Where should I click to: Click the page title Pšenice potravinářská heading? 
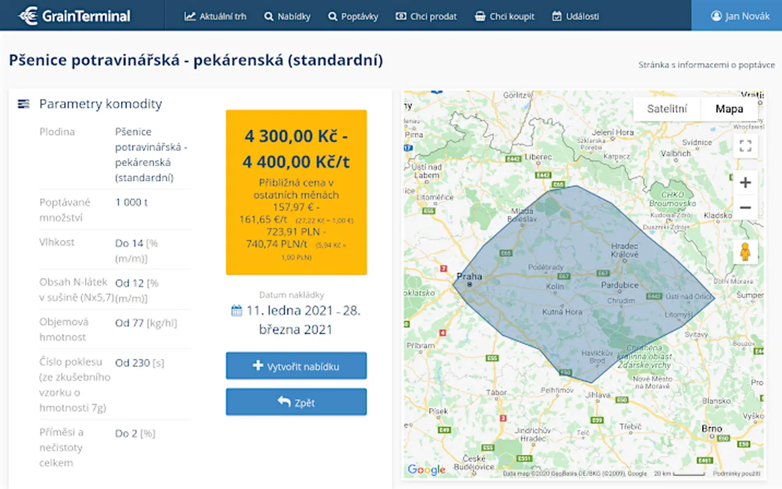196,60
